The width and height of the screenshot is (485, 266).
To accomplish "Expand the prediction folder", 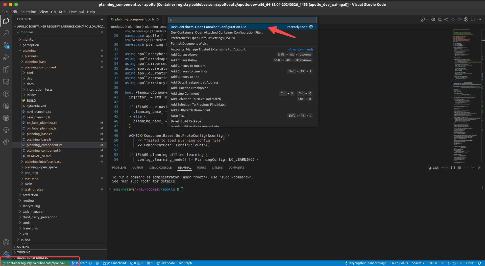I will point(31,195).
